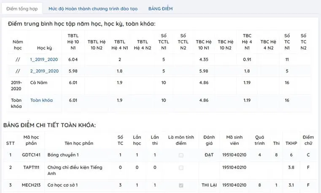Open the BẢNG ĐIỂM tab
This screenshot has width=321, height=193.
[x=160, y=8]
